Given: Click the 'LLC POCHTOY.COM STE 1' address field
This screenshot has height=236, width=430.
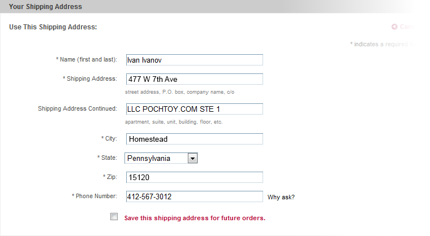Looking at the screenshot, I should point(193,109).
